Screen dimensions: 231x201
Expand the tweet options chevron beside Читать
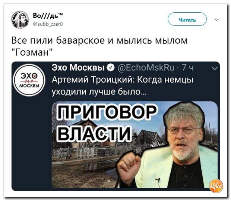(x=216, y=20)
